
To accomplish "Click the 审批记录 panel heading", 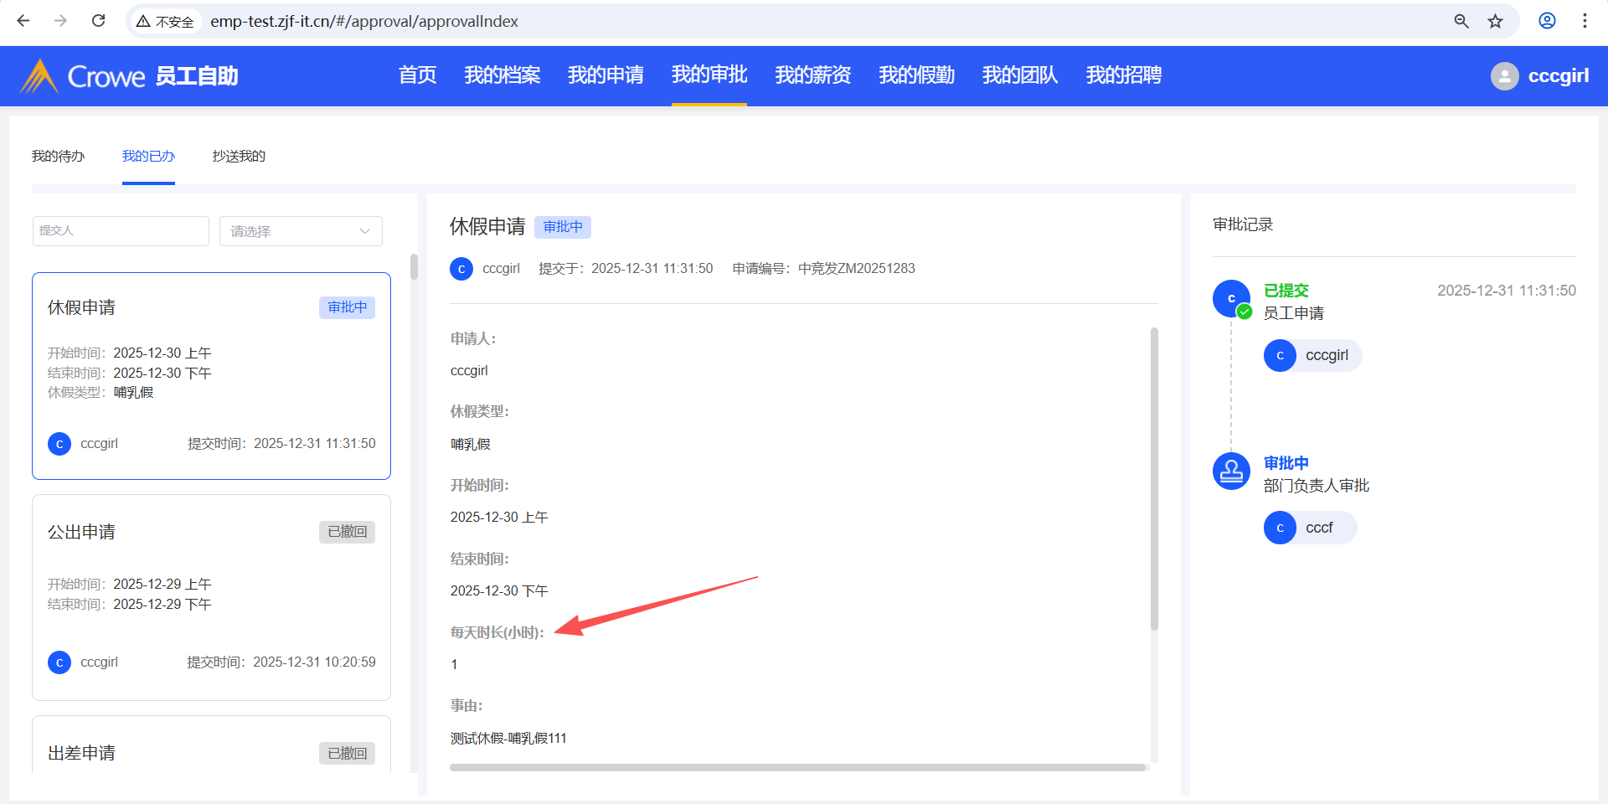I will (1243, 224).
